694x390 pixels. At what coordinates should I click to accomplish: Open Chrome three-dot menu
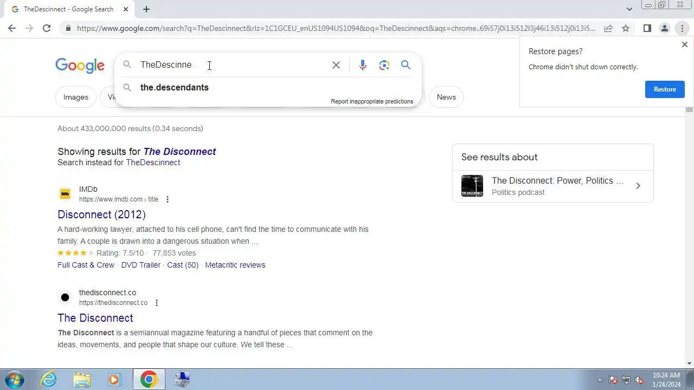click(682, 28)
